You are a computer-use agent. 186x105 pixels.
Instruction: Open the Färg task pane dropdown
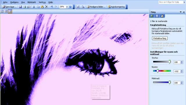(x=181, y=12)
